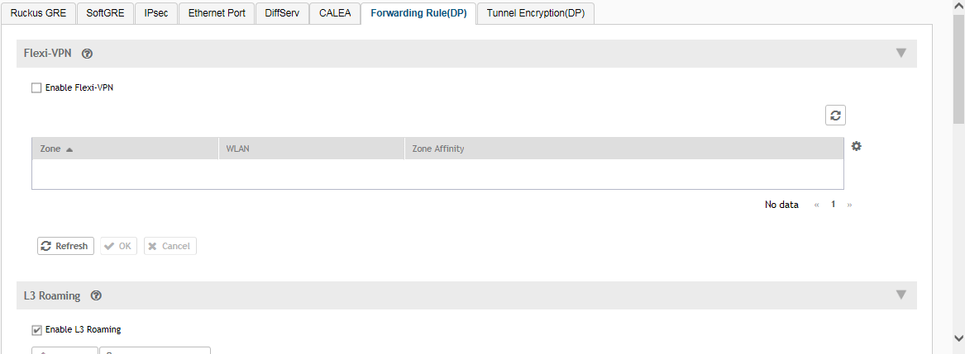Click the WLAN column header
The width and height of the screenshot is (965, 354).
[x=238, y=149]
